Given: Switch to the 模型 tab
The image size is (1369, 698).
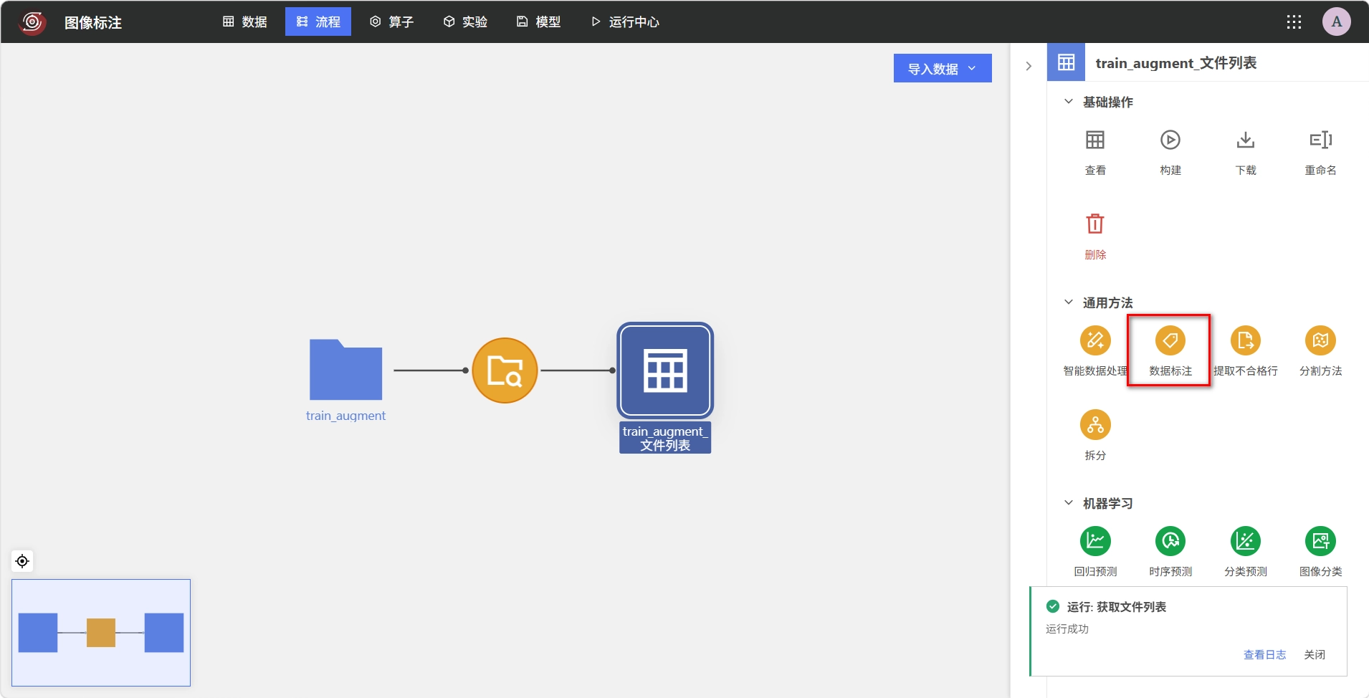Looking at the screenshot, I should (539, 22).
